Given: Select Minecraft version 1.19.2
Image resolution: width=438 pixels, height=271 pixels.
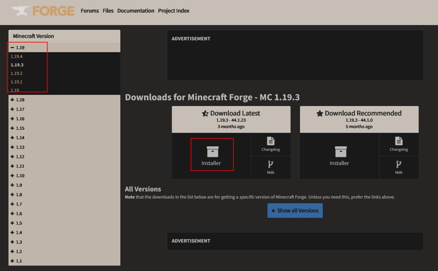Looking at the screenshot, I should (x=17, y=73).
